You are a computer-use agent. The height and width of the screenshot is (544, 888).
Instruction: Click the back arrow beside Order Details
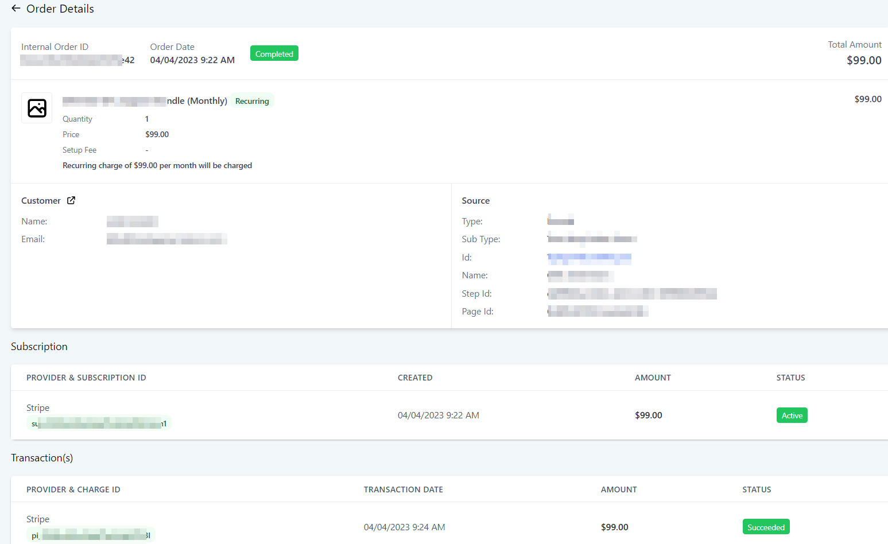point(16,9)
